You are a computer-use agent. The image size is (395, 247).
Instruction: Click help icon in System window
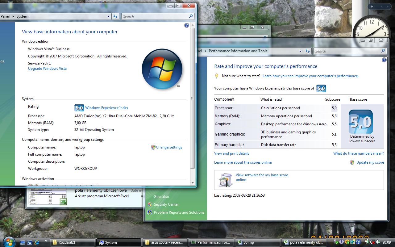(x=186, y=25)
